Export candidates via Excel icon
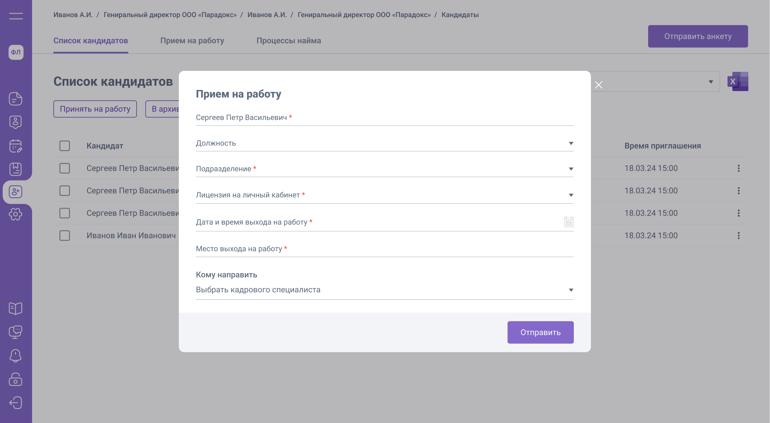770x423 pixels. point(737,81)
